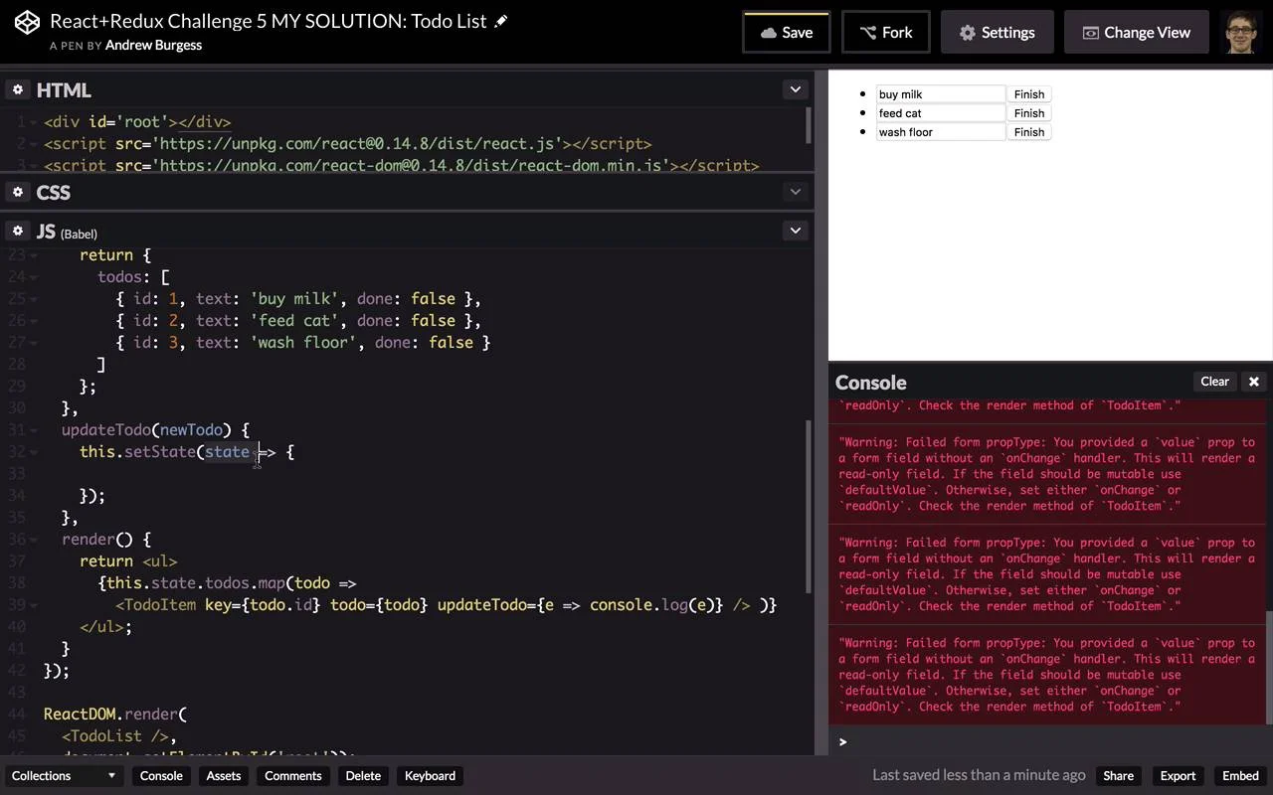
Task: Show Keyboard shortcuts
Action: [x=430, y=776]
